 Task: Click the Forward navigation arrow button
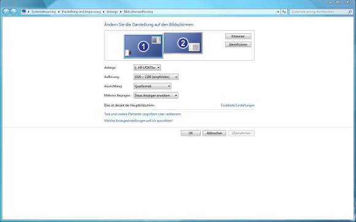click(14, 12)
